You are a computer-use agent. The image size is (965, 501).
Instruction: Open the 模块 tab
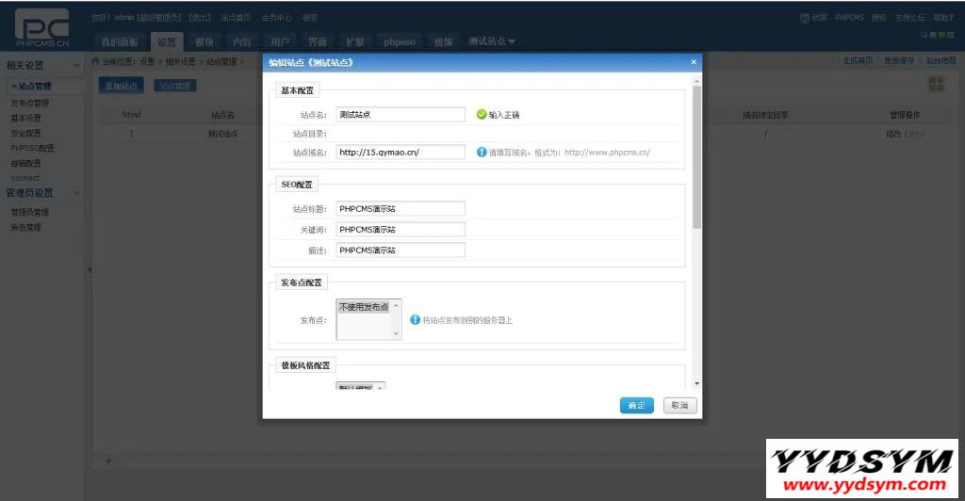point(204,41)
